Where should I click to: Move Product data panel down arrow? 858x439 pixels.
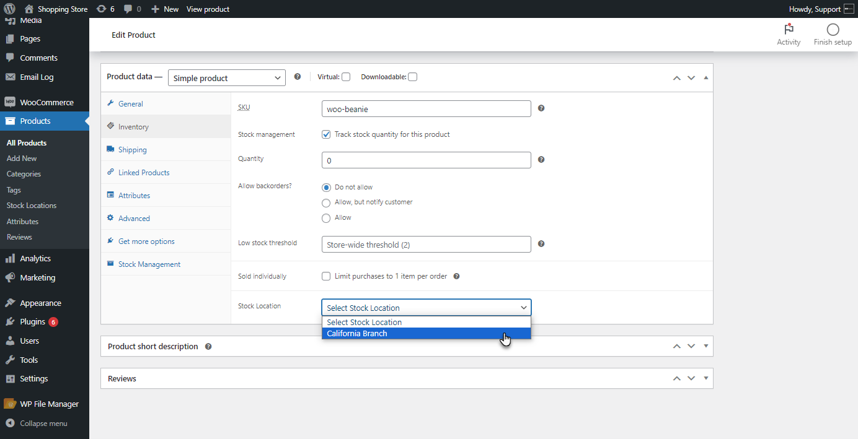(691, 78)
